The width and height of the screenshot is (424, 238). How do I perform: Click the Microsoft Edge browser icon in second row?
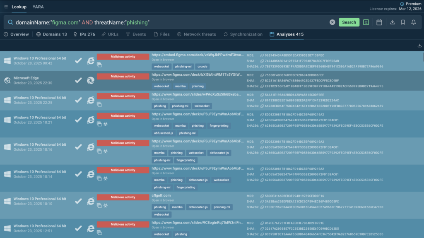point(90,81)
